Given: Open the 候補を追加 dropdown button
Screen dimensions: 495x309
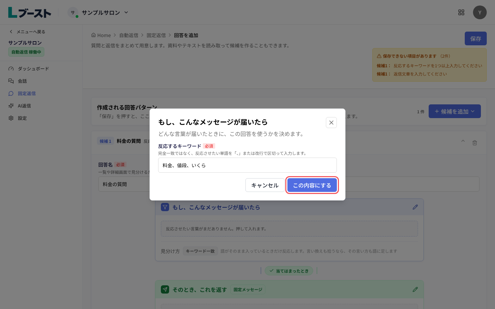Looking at the screenshot, I should (x=455, y=111).
